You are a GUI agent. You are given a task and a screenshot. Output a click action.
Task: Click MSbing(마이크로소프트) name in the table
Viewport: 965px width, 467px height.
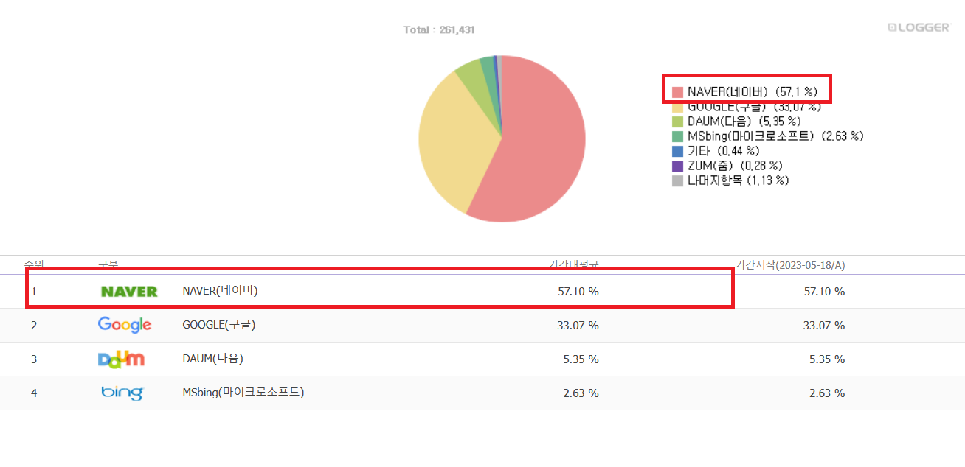243,393
